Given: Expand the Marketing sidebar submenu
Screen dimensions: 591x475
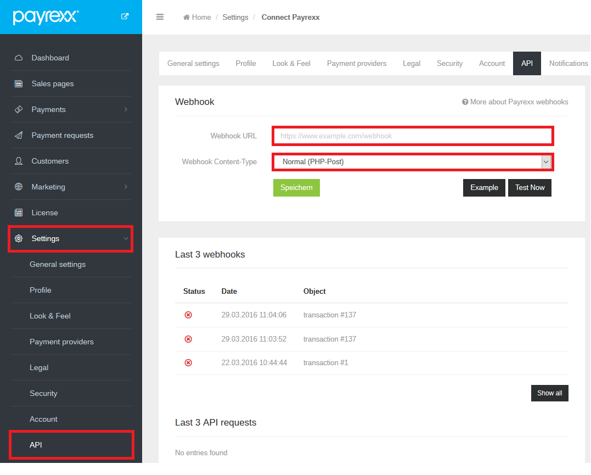Looking at the screenshot, I should [x=126, y=187].
